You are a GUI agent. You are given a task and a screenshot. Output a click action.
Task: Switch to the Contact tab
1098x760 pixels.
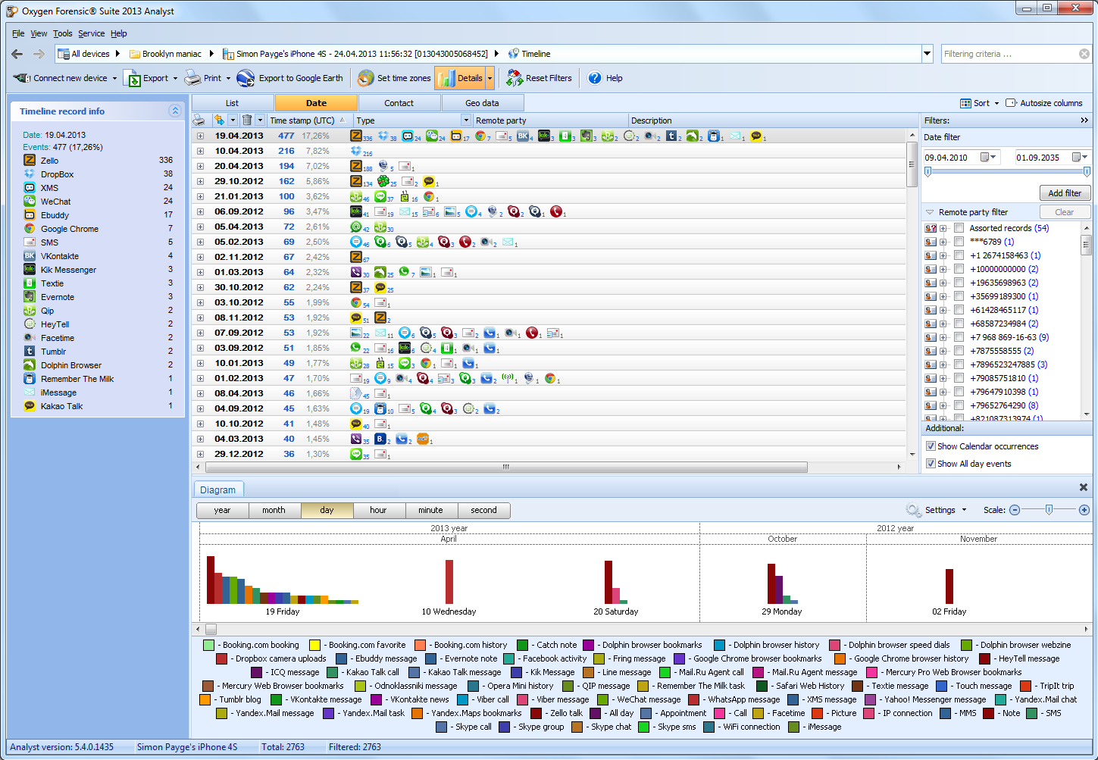coord(399,103)
